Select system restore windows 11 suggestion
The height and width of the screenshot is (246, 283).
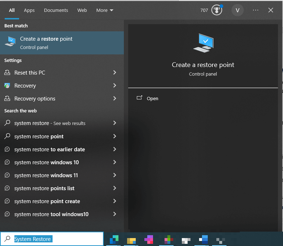pos(62,175)
